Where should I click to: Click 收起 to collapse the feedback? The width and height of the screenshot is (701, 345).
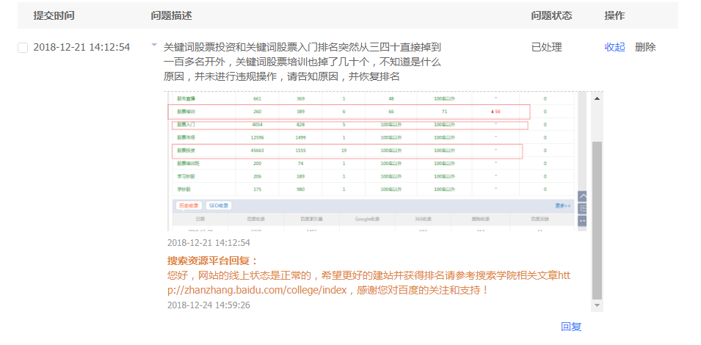pos(615,47)
